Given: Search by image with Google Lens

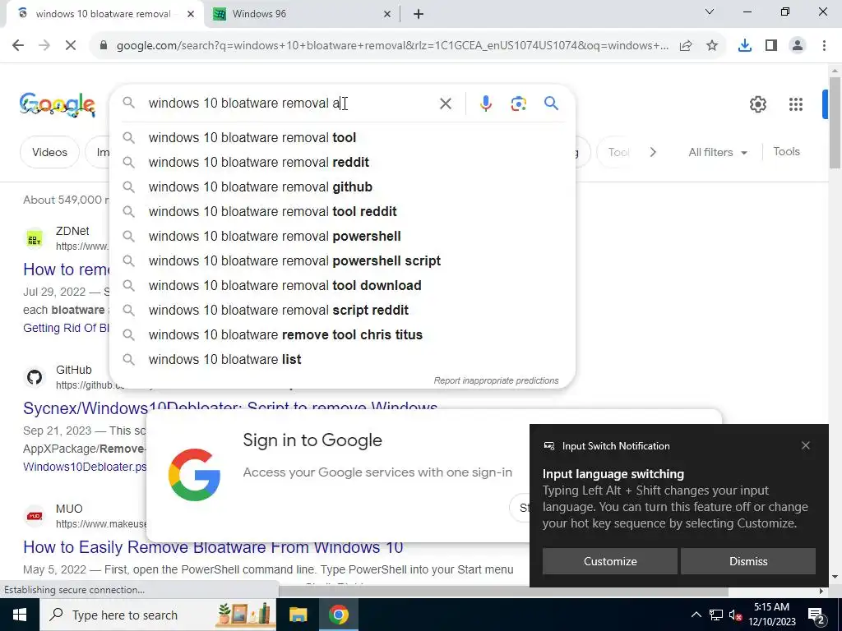Looking at the screenshot, I should point(518,103).
